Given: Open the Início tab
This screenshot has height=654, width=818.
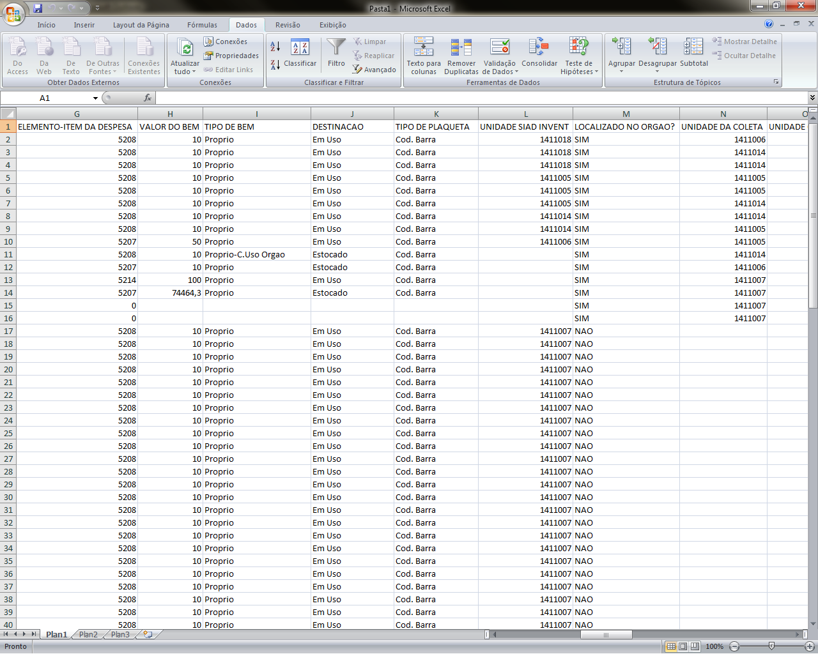Looking at the screenshot, I should tap(46, 25).
